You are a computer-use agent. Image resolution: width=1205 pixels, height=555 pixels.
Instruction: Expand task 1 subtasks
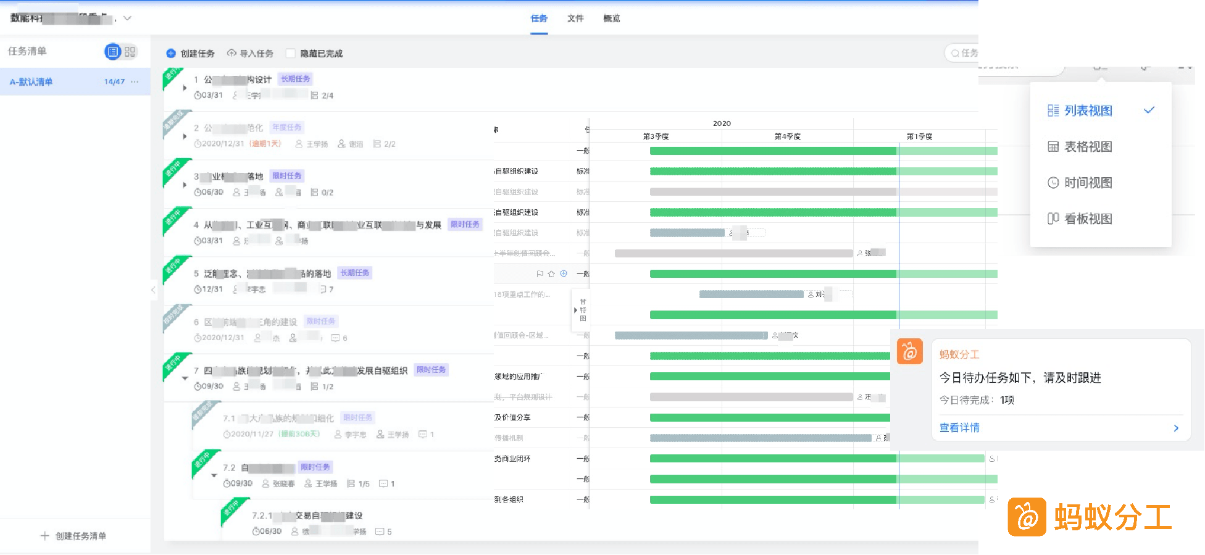[x=185, y=88]
